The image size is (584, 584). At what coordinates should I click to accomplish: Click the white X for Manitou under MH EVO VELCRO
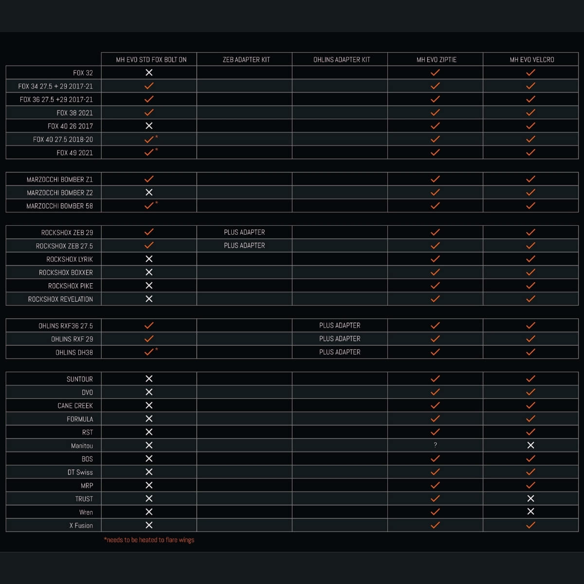[530, 445]
